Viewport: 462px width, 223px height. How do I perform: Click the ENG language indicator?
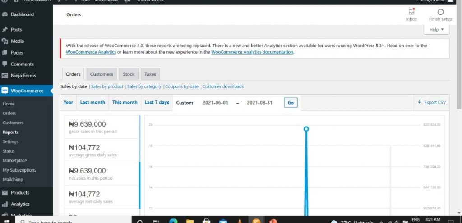[416, 220]
